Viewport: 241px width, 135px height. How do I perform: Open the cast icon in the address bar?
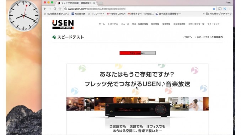click(220, 9)
